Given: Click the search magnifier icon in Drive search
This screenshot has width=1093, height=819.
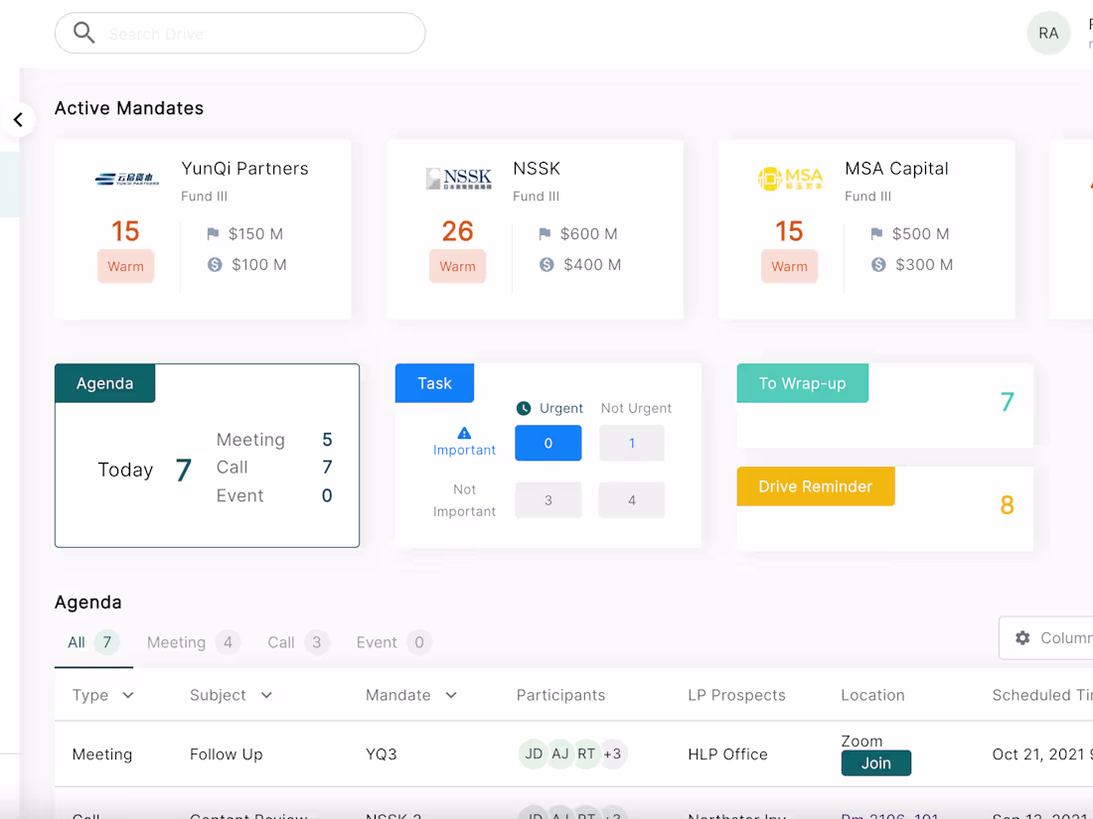Looking at the screenshot, I should click(x=84, y=32).
